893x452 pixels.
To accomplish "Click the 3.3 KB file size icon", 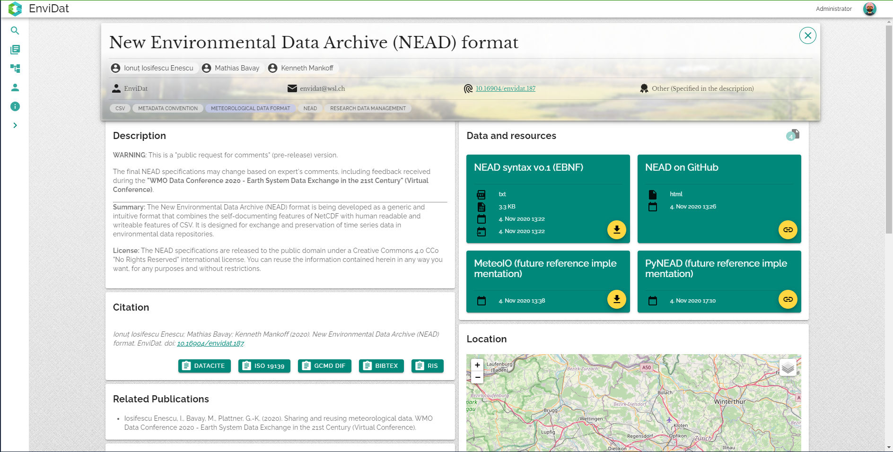I will point(481,207).
